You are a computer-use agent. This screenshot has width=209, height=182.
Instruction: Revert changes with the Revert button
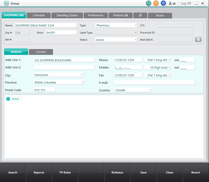pyautogui.click(x=196, y=172)
